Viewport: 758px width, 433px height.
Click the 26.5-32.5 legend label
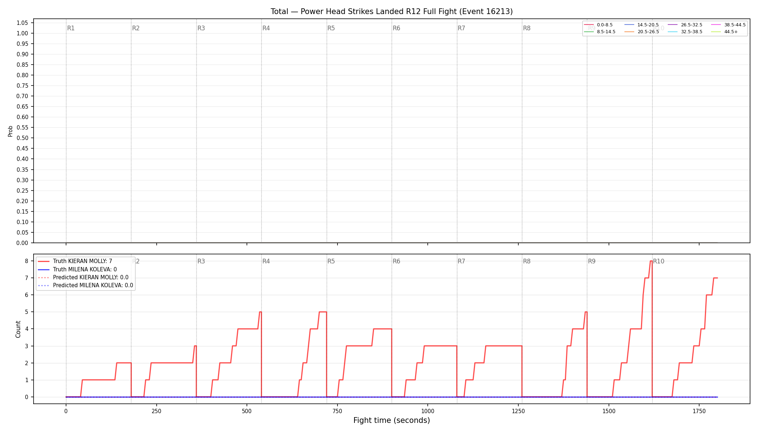pyautogui.click(x=692, y=25)
